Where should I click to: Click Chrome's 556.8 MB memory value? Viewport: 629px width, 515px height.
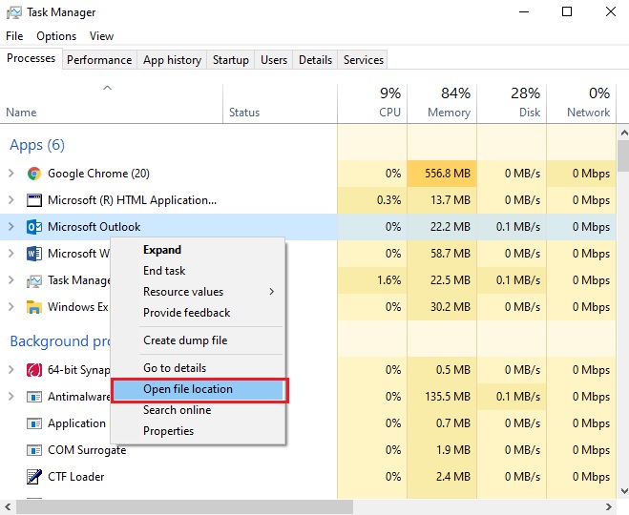[448, 174]
